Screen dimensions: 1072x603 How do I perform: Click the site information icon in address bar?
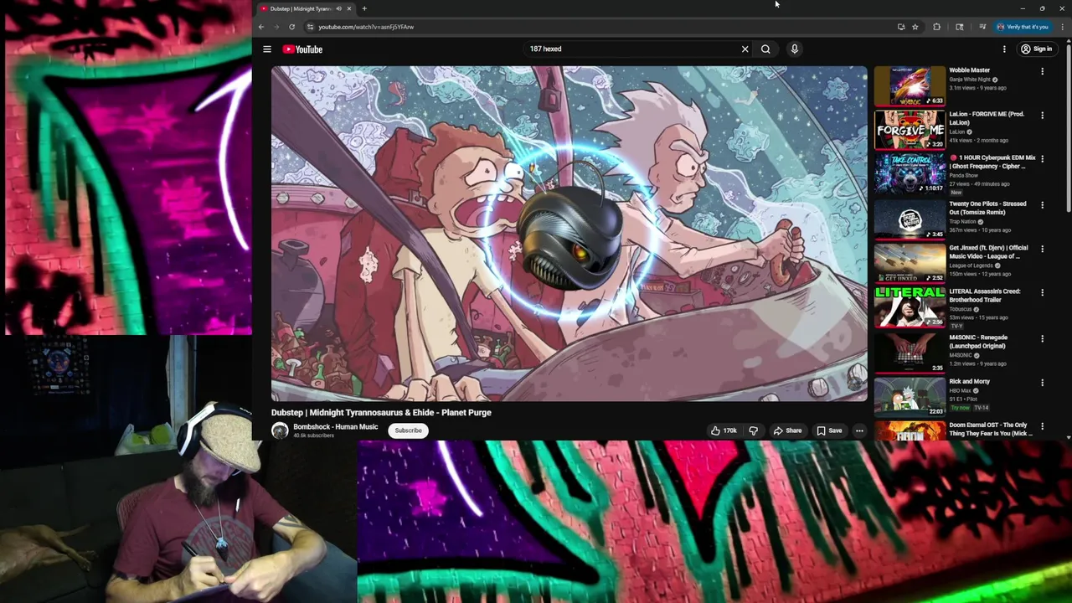point(310,27)
